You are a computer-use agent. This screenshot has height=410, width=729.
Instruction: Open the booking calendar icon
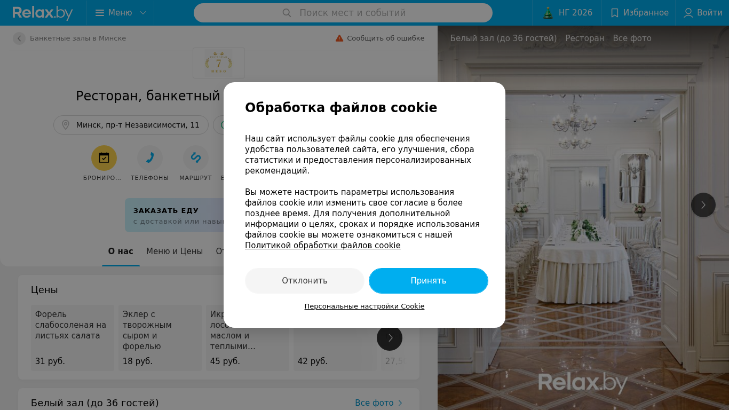[104, 158]
